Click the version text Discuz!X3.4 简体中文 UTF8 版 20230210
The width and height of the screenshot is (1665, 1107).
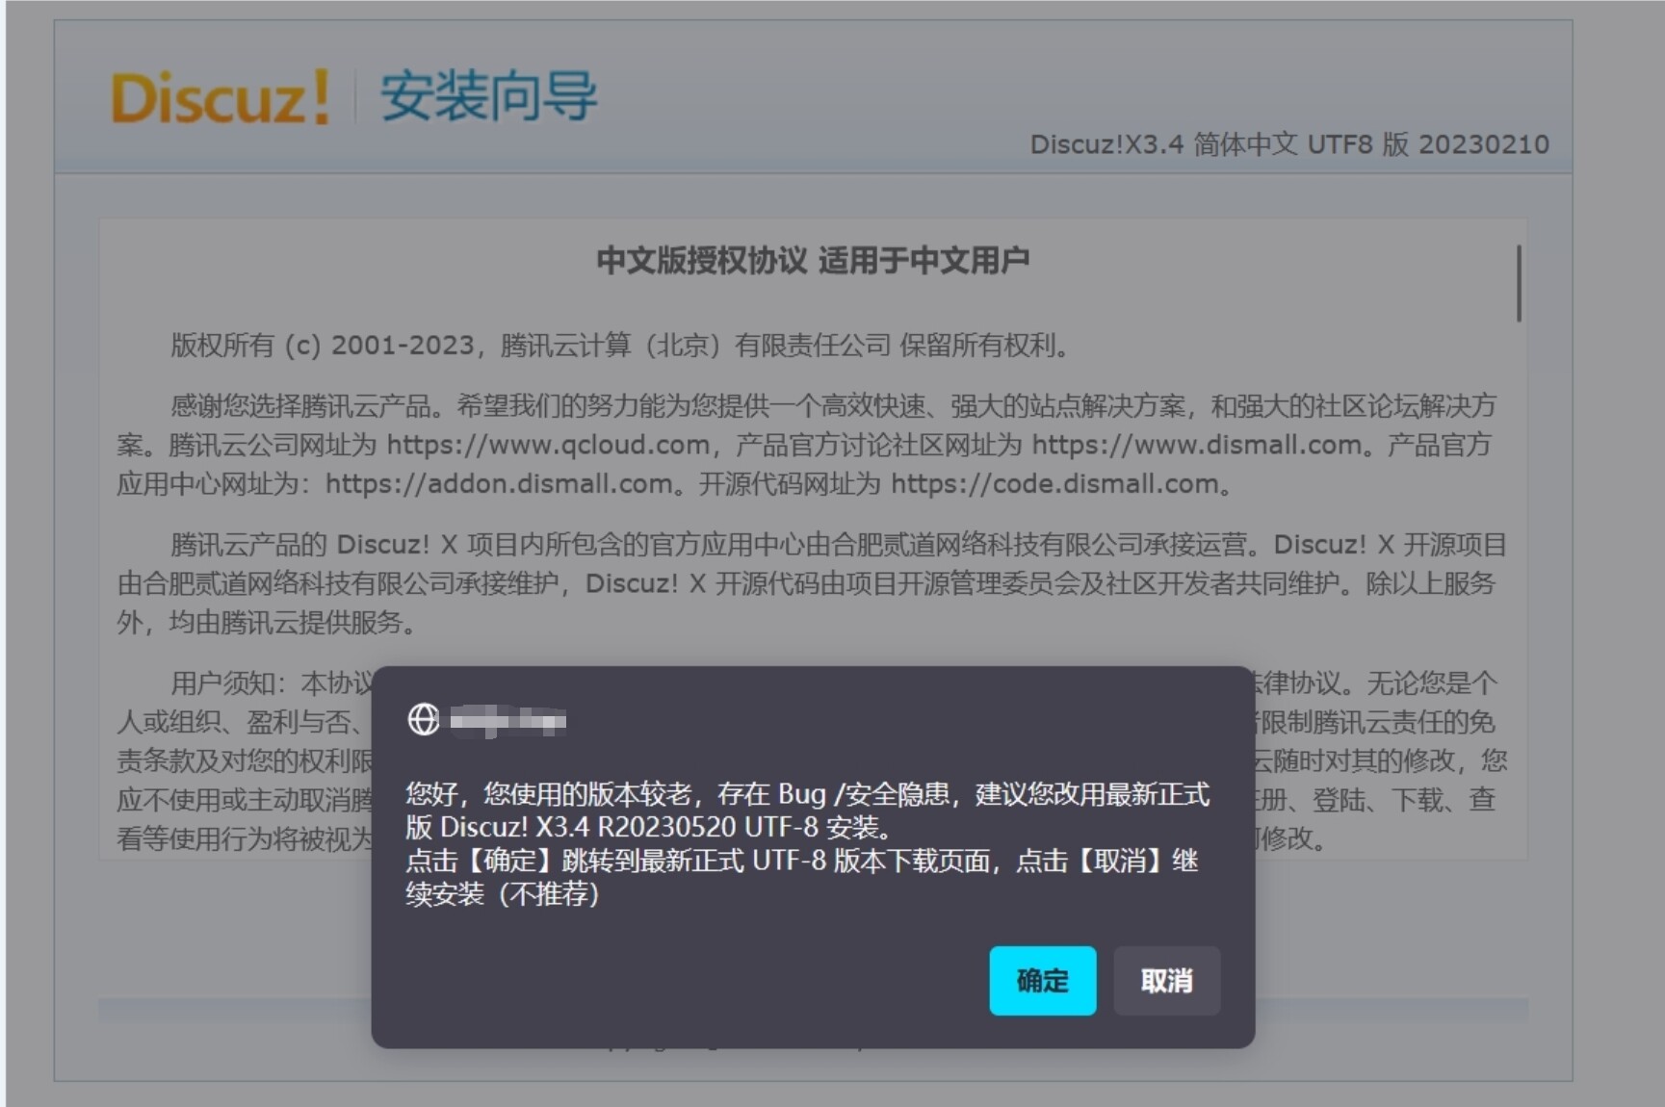point(1289,144)
